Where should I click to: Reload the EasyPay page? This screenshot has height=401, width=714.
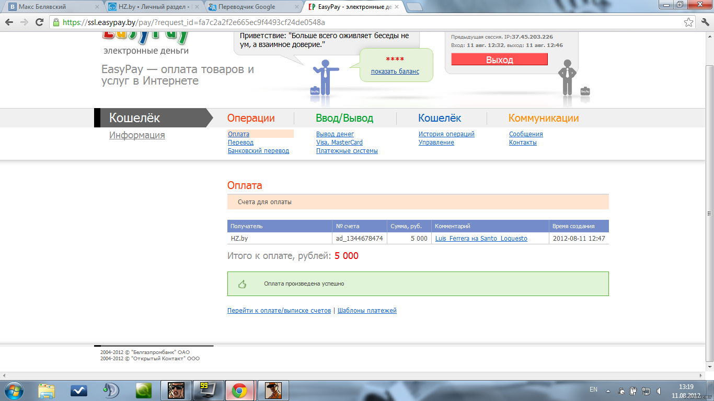[39, 22]
